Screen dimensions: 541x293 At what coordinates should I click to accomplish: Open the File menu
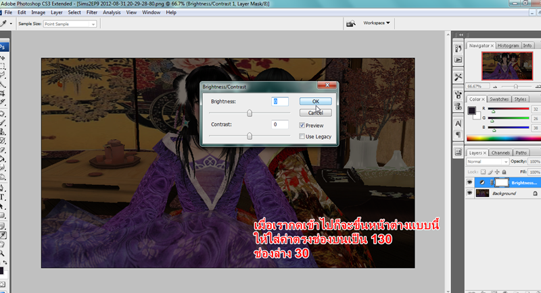tap(8, 12)
